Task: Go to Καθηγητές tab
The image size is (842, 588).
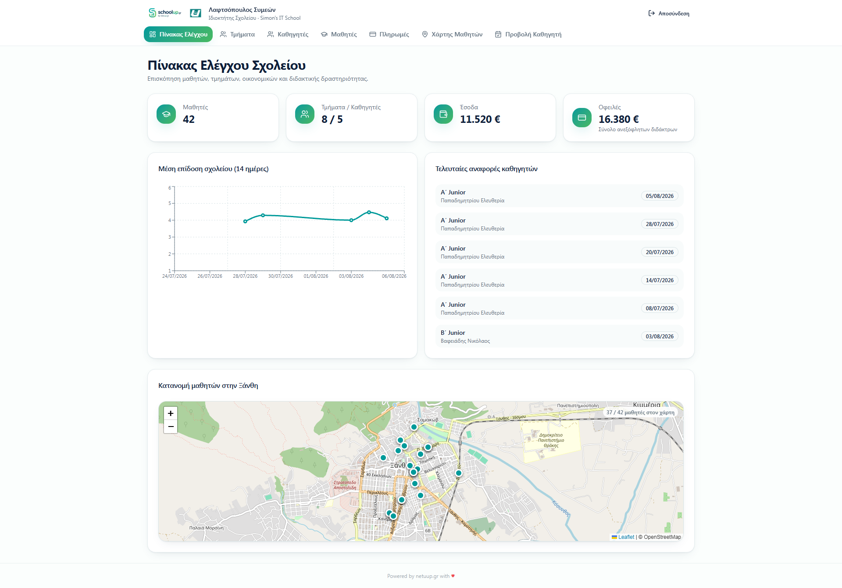Action: [x=288, y=34]
